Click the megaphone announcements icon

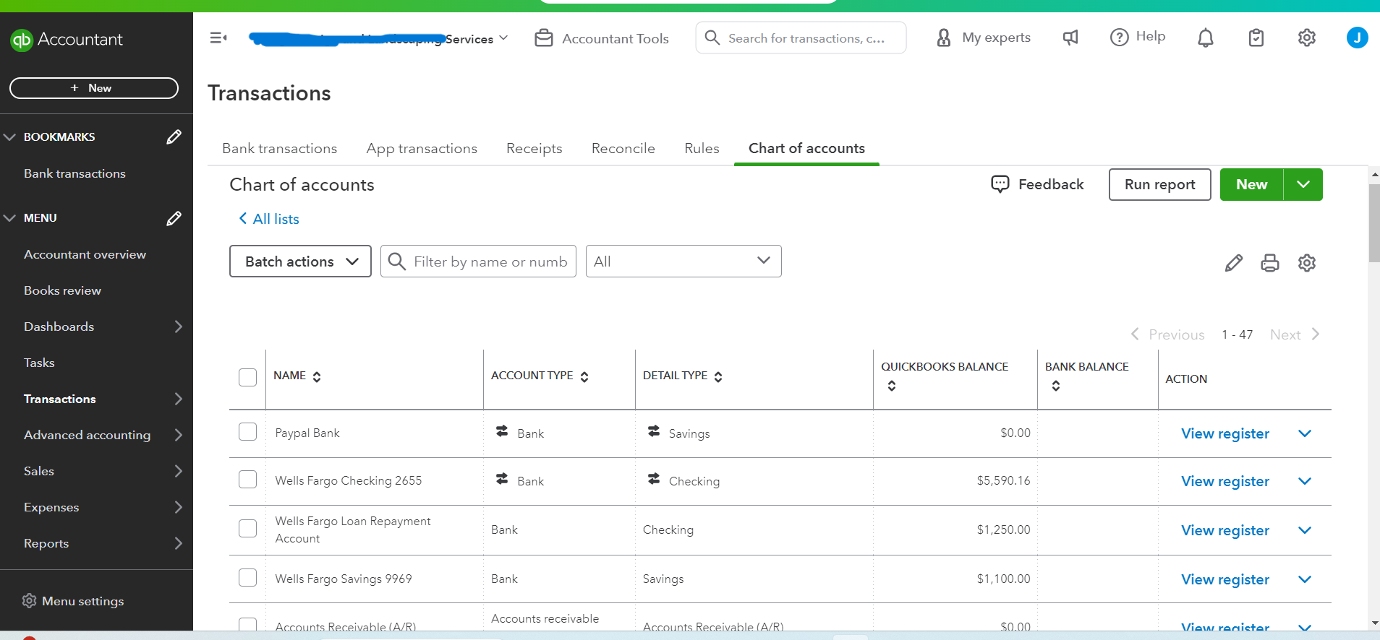1070,38
